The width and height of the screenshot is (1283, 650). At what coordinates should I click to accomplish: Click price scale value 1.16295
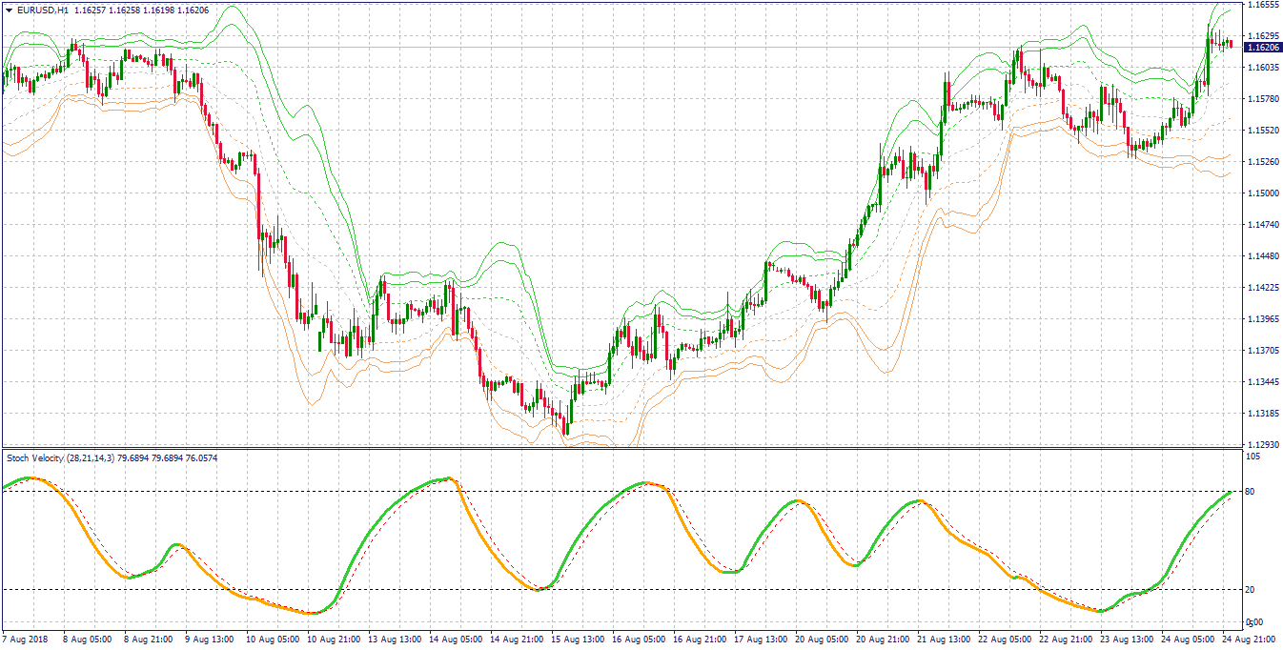(x=1263, y=36)
